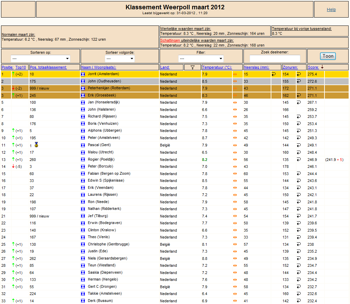350x304 pixels.
Task: Click the score 275.4
Action: tap(312, 74)
